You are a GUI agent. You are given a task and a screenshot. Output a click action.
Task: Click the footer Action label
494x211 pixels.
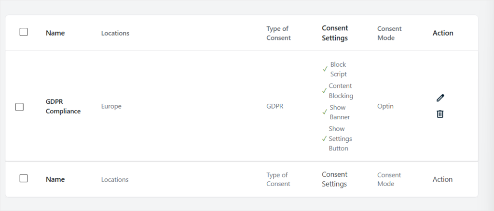[x=443, y=179]
